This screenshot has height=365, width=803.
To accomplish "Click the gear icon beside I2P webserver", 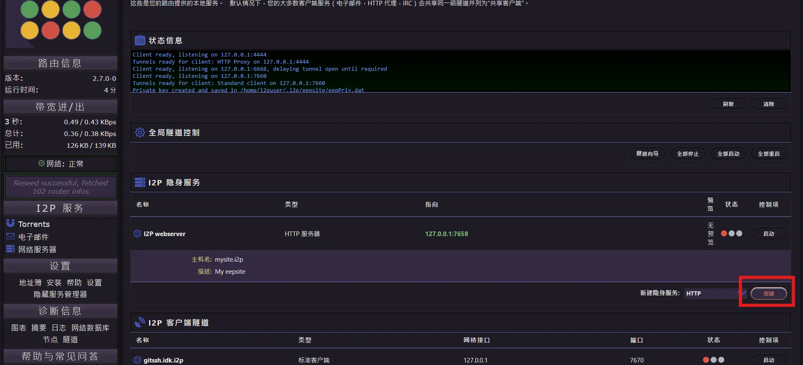I will pos(137,234).
